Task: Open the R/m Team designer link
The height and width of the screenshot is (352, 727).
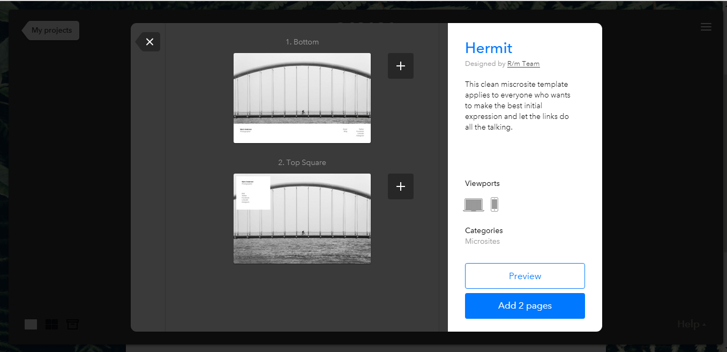Action: (523, 64)
